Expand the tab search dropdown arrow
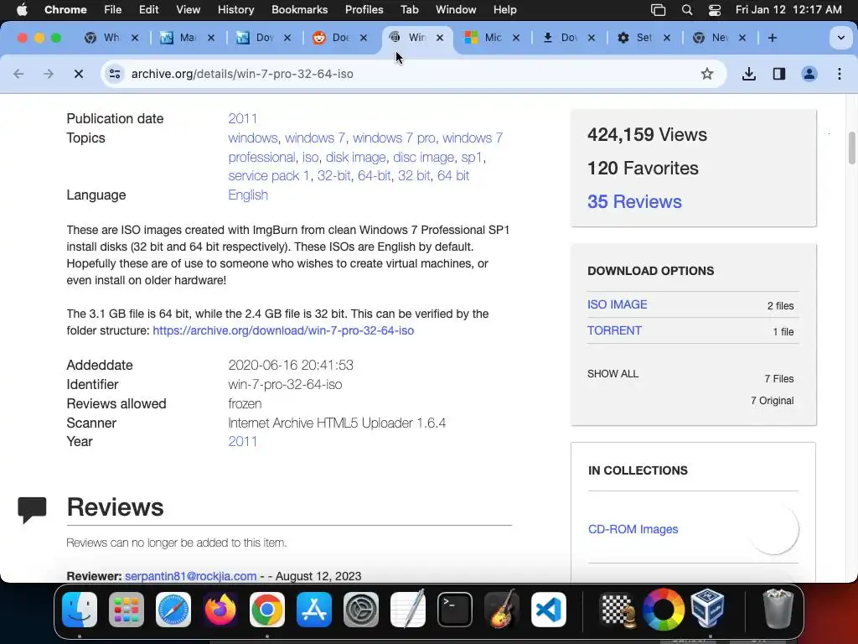Viewport: 858px width, 644px height. (840, 38)
